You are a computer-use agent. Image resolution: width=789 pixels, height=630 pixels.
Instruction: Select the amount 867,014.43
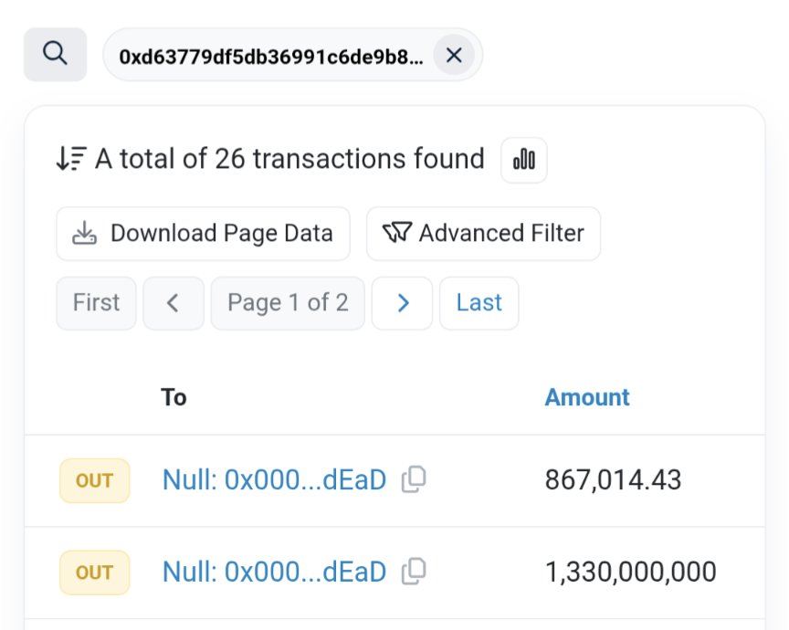coord(614,480)
